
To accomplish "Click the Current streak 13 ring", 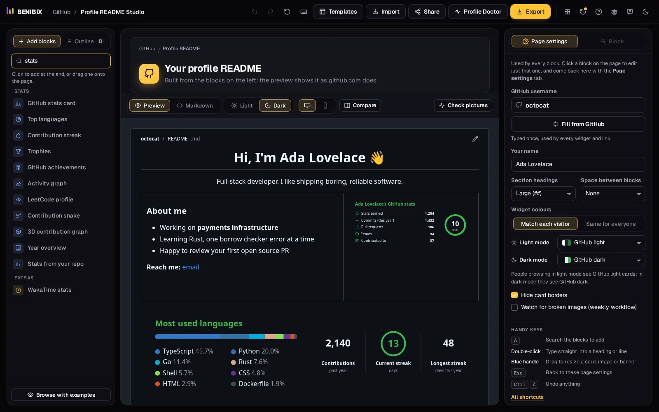I will 393,344.
